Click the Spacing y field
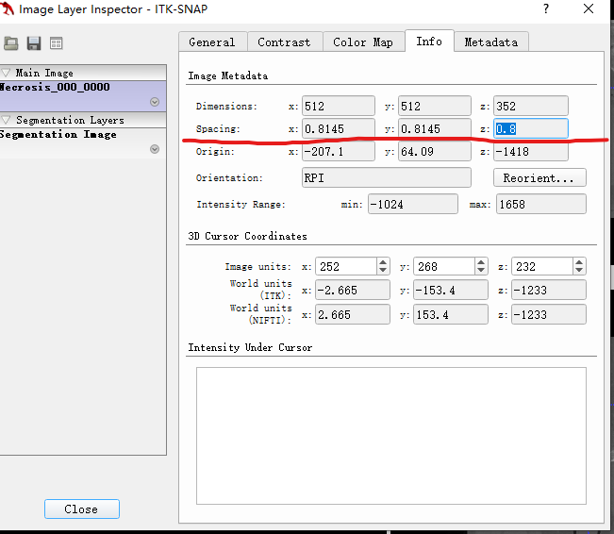 [x=435, y=129]
